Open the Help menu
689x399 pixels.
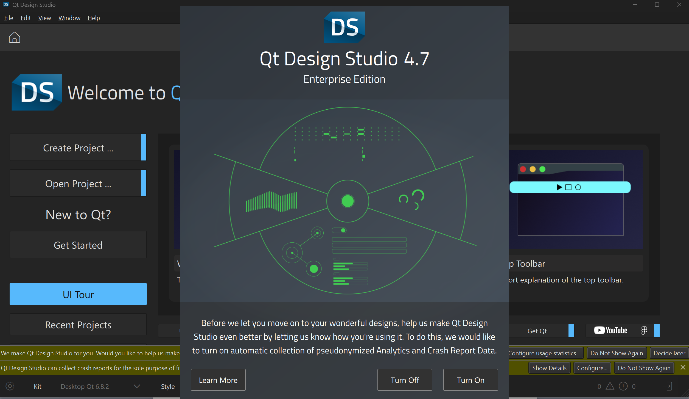(x=94, y=18)
